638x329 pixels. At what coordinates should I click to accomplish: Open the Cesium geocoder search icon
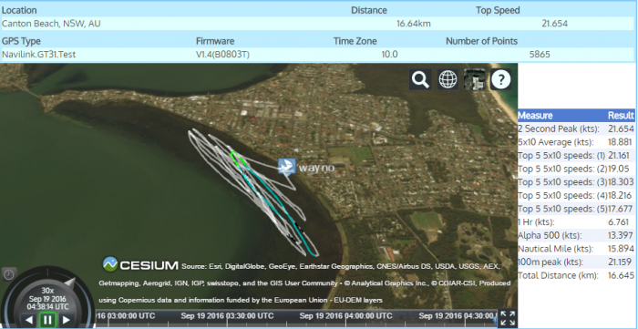(x=420, y=79)
